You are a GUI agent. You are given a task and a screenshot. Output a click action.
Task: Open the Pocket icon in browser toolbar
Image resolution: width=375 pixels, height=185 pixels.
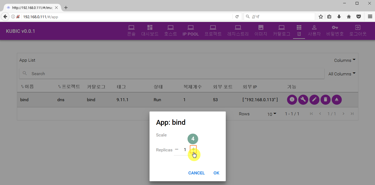[359, 17]
